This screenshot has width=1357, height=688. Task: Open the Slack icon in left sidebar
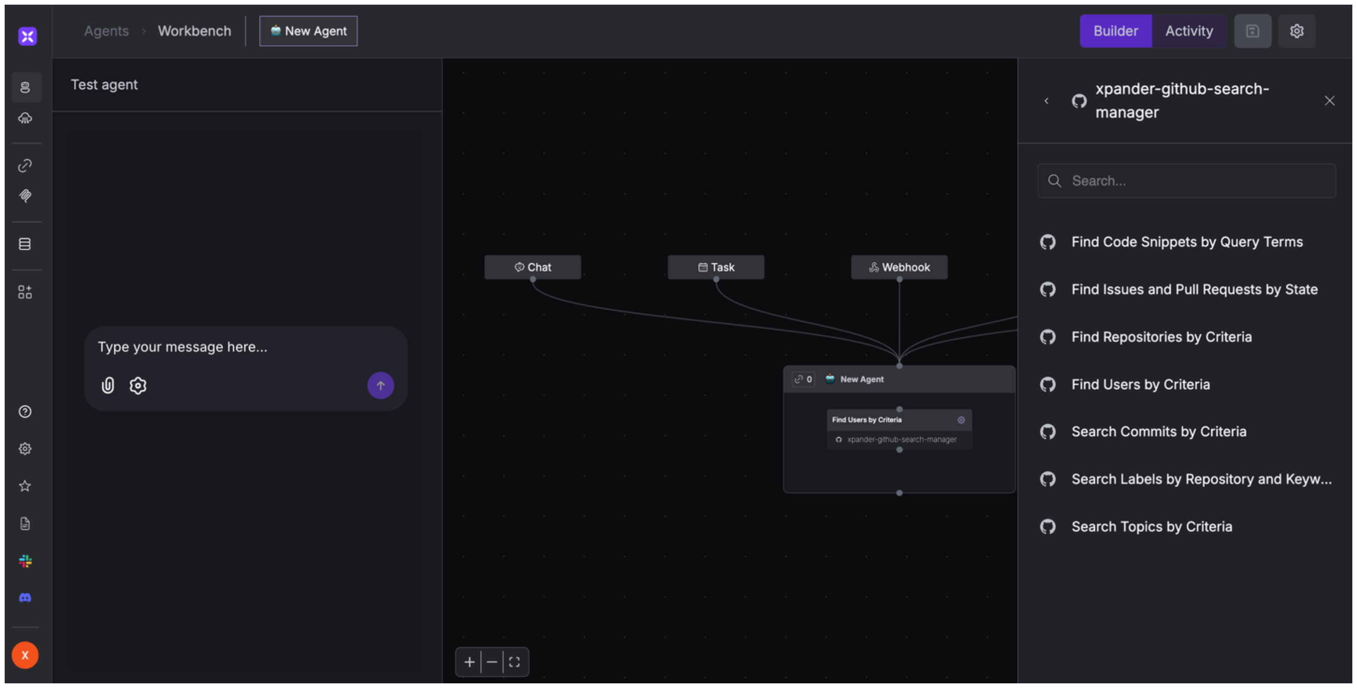(x=25, y=561)
